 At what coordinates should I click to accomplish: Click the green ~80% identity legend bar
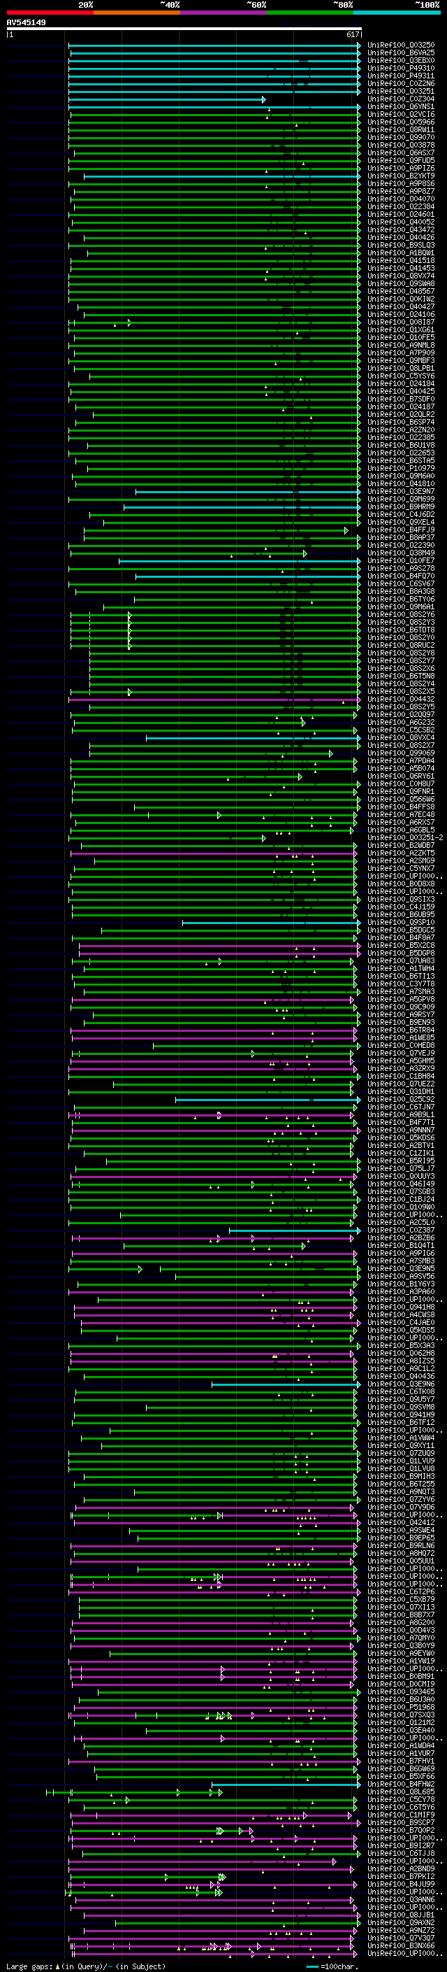(x=310, y=13)
